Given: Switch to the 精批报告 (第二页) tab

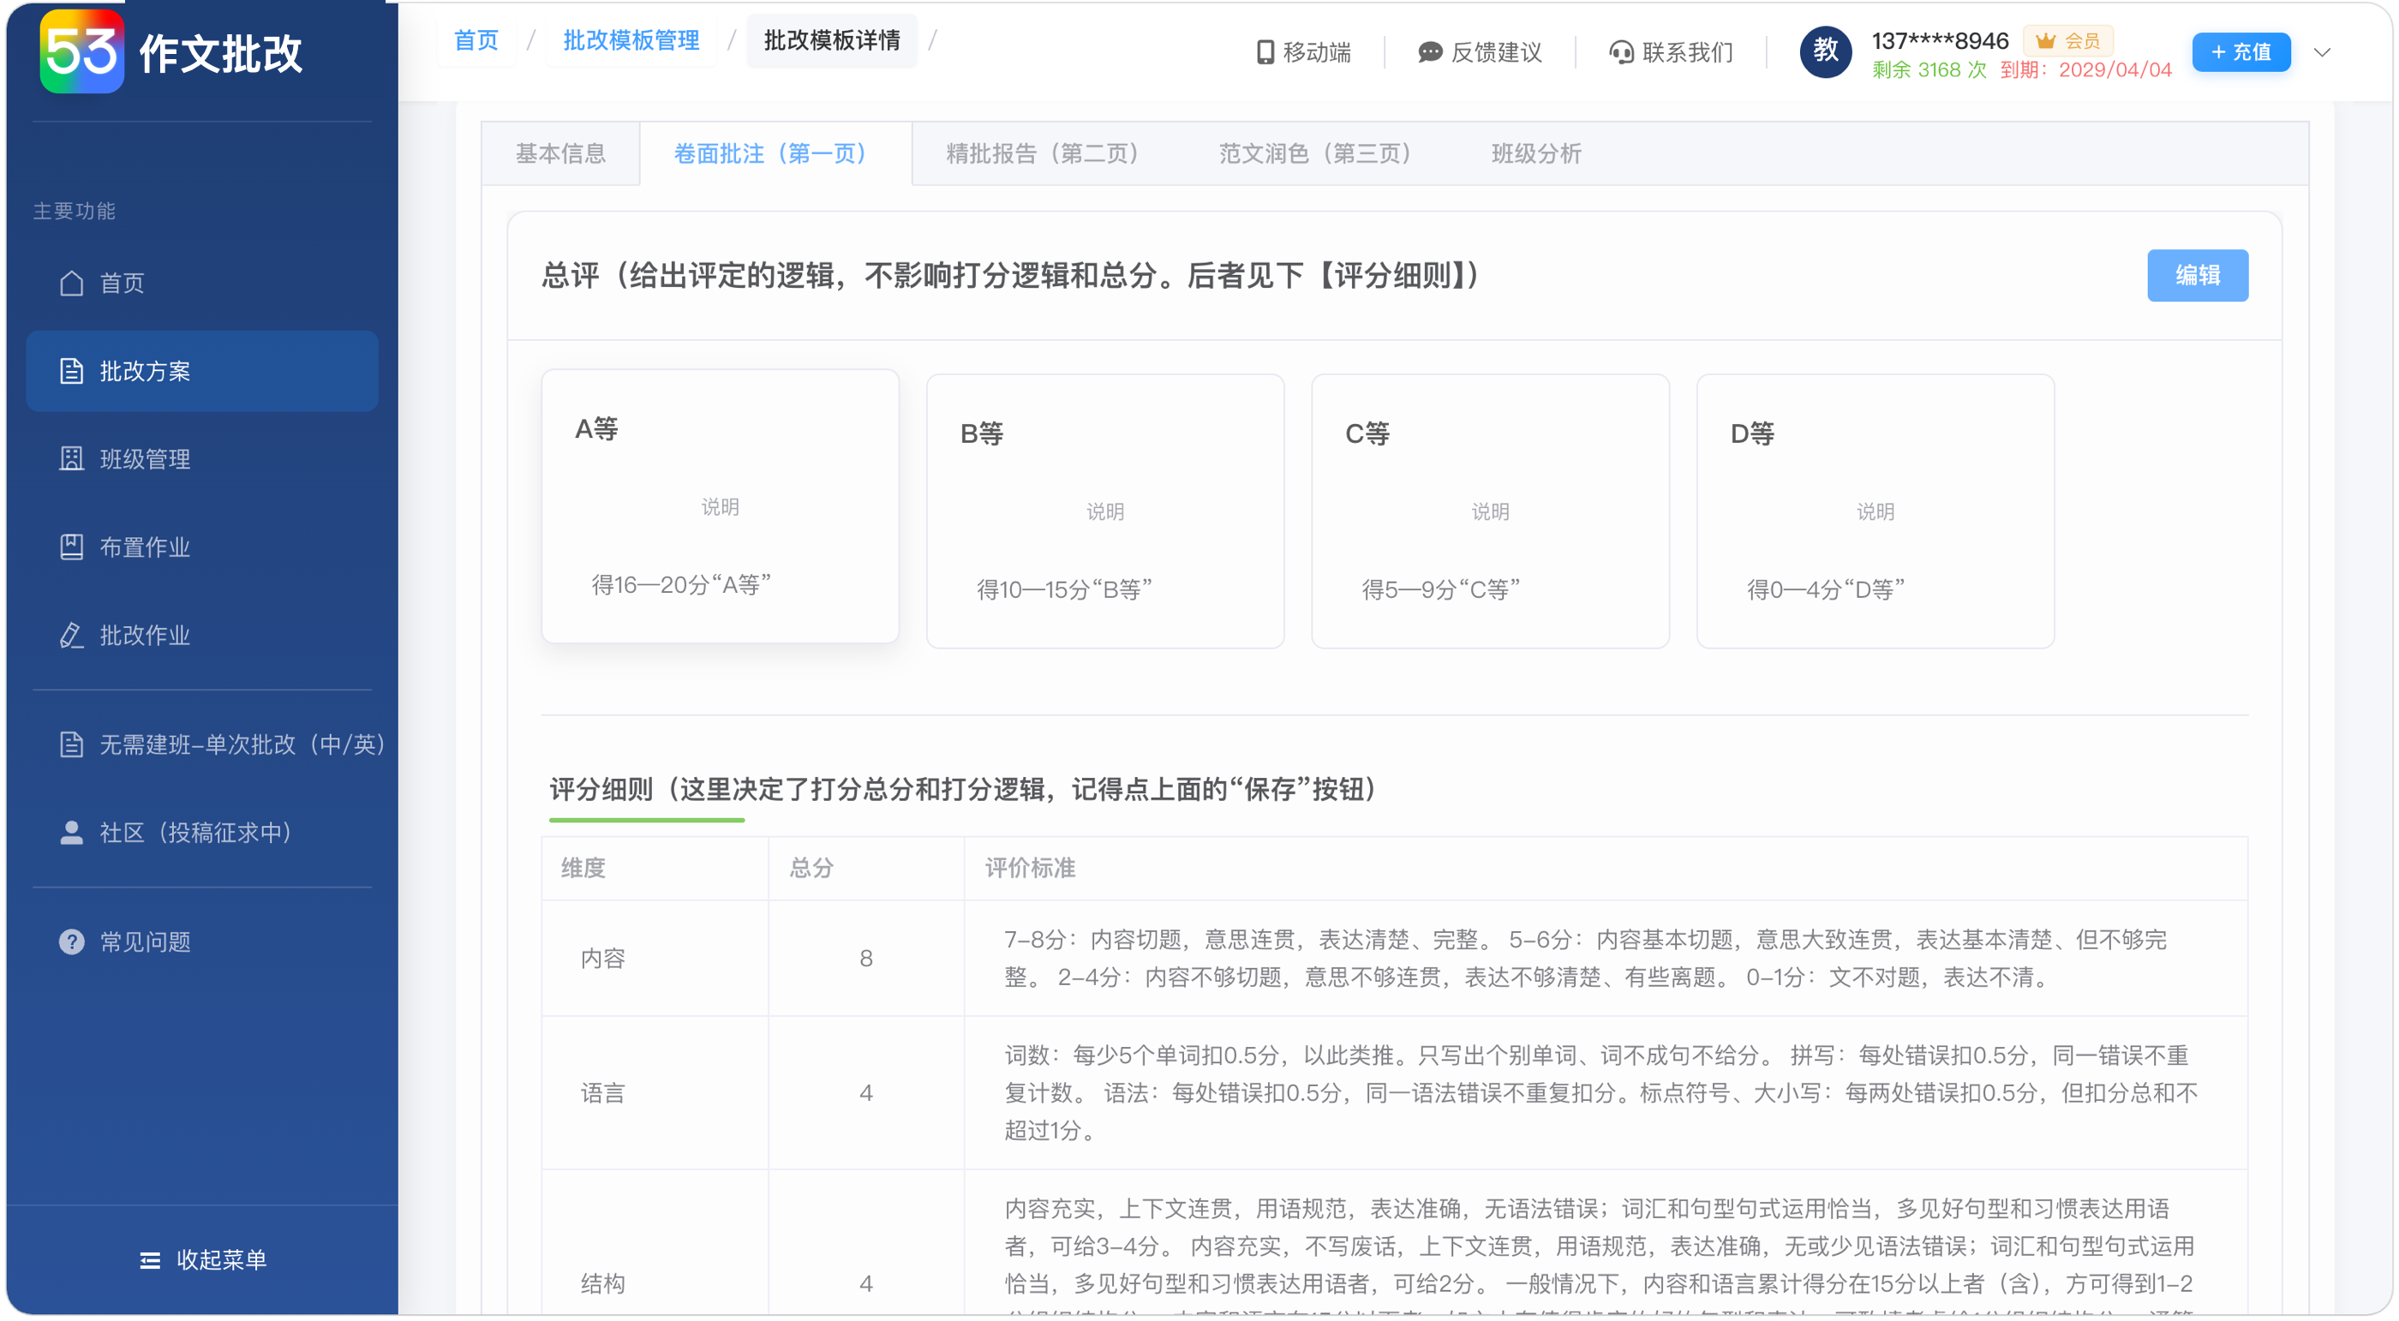Looking at the screenshot, I should (x=1048, y=153).
